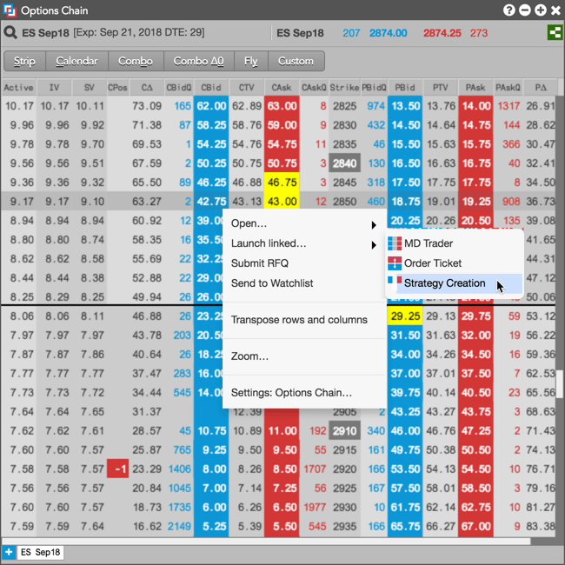Click the Combo Δ0 strategy button

tap(199, 61)
